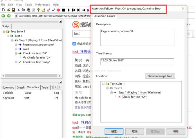Add a new step with the purple dot icon
Screen dimensions: 195x138
(x=53, y=10)
